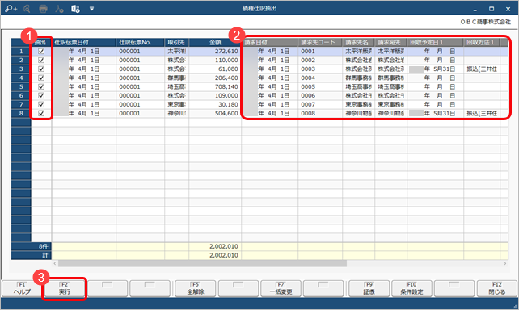Click the 請求先コード column header
Screen dimensions: 519x310
[x=320, y=42]
